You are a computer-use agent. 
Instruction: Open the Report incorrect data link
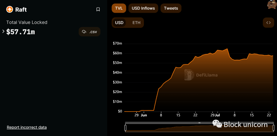coord(27,127)
